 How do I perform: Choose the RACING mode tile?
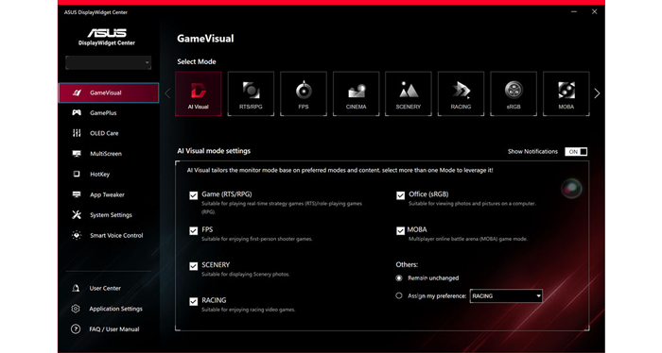click(x=462, y=93)
